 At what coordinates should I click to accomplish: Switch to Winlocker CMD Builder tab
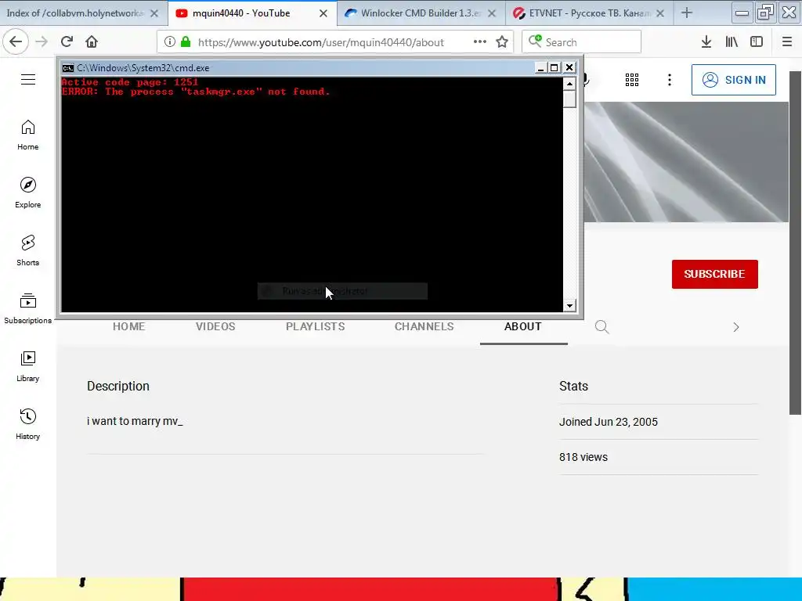click(414, 13)
